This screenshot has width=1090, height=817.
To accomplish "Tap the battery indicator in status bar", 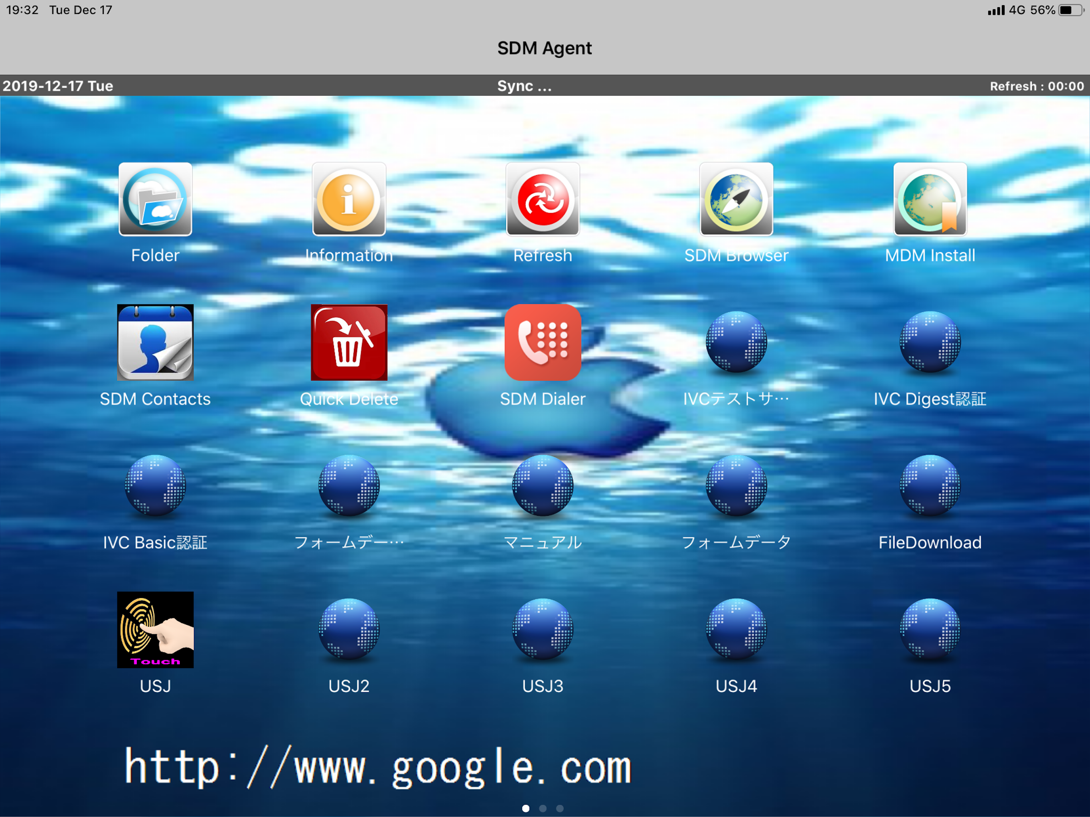I will tap(1070, 10).
